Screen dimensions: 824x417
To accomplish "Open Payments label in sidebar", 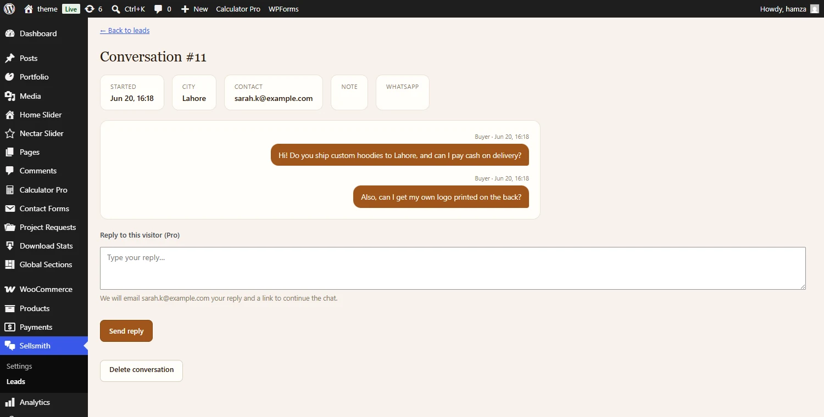I will coord(36,327).
